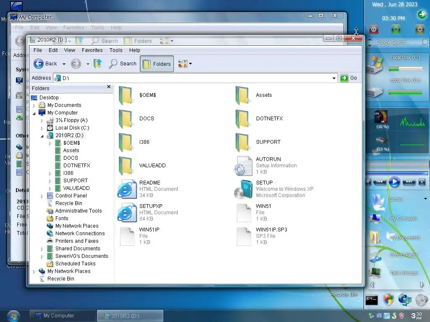The height and width of the screenshot is (322, 430).
Task: Select the WIN51IP file
Action: point(127,236)
